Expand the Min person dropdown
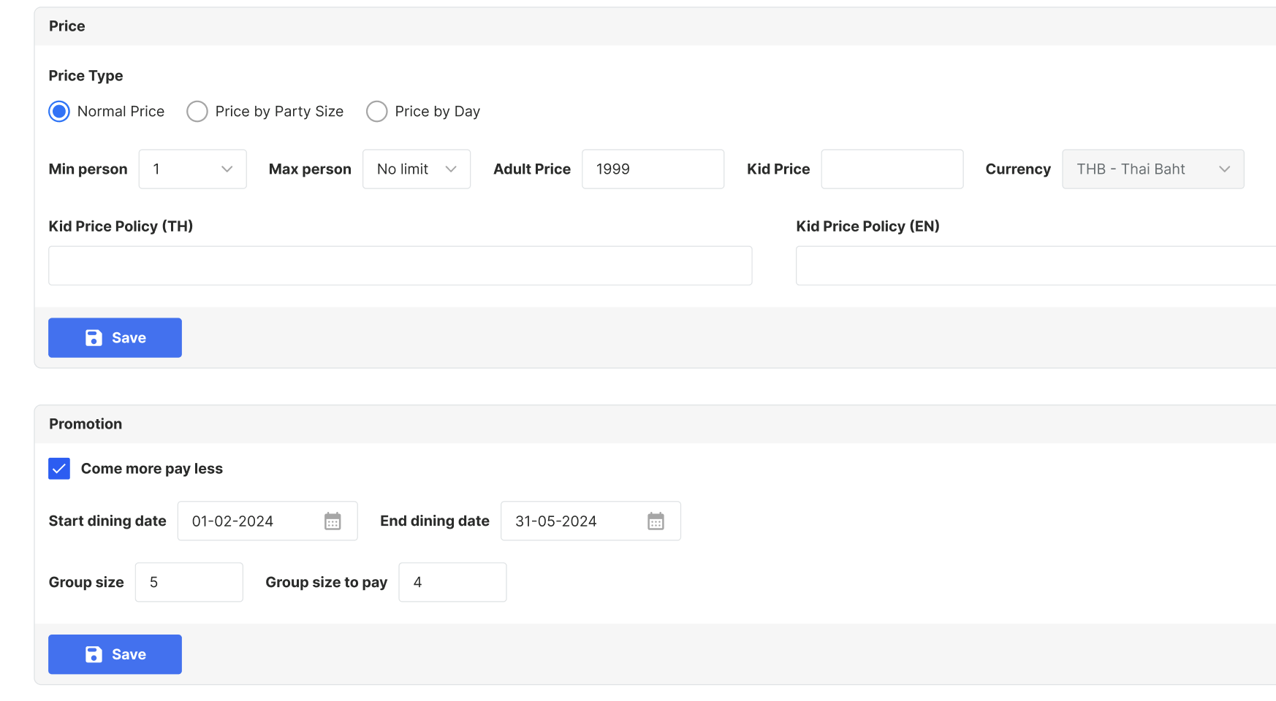 (192, 169)
